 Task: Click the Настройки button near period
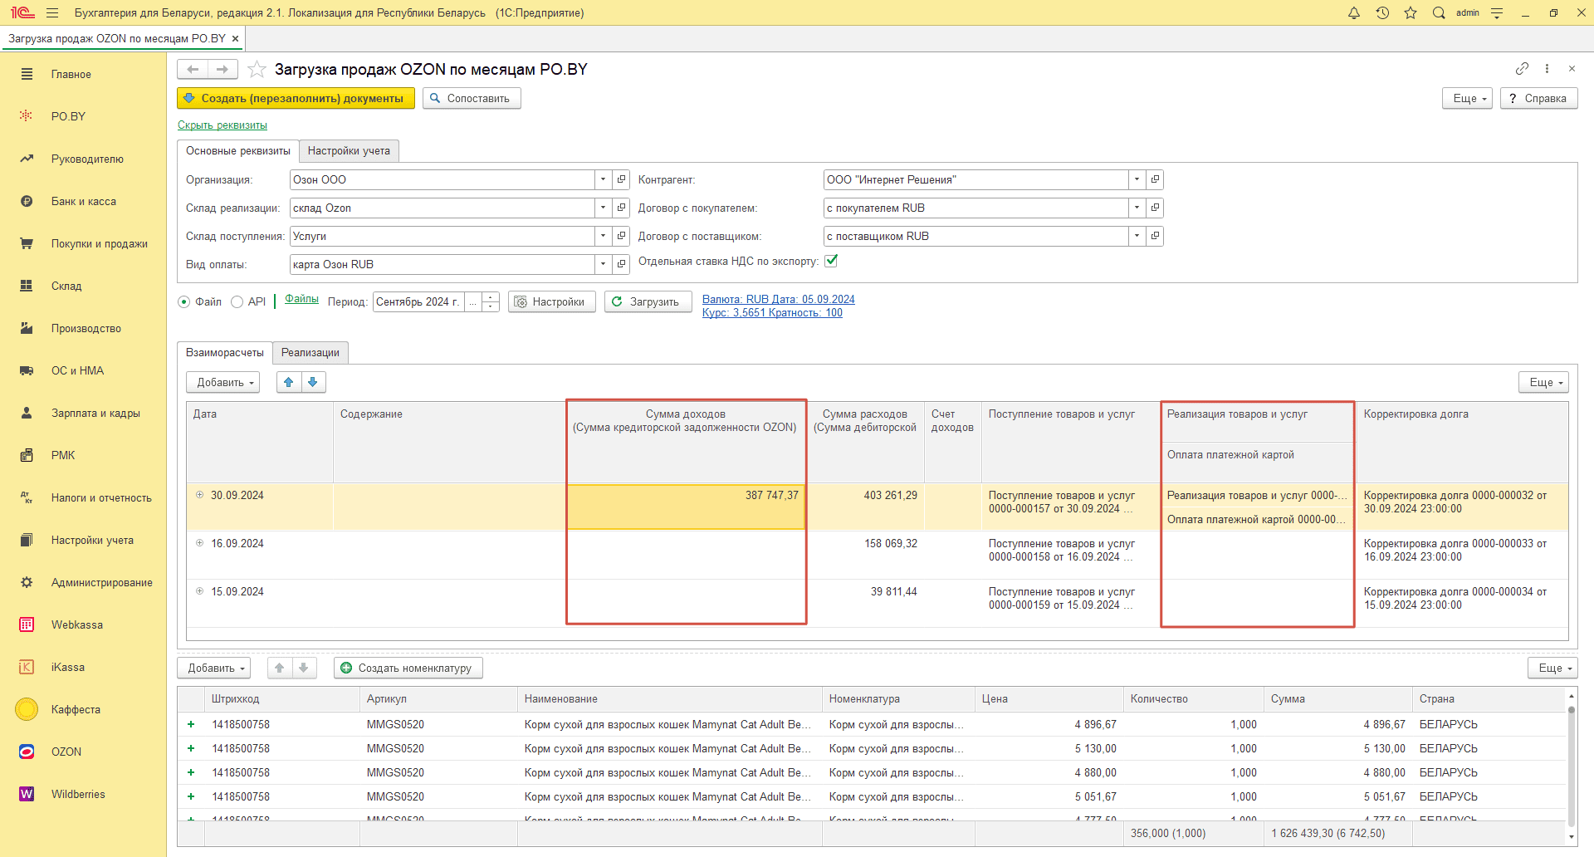[x=551, y=301]
